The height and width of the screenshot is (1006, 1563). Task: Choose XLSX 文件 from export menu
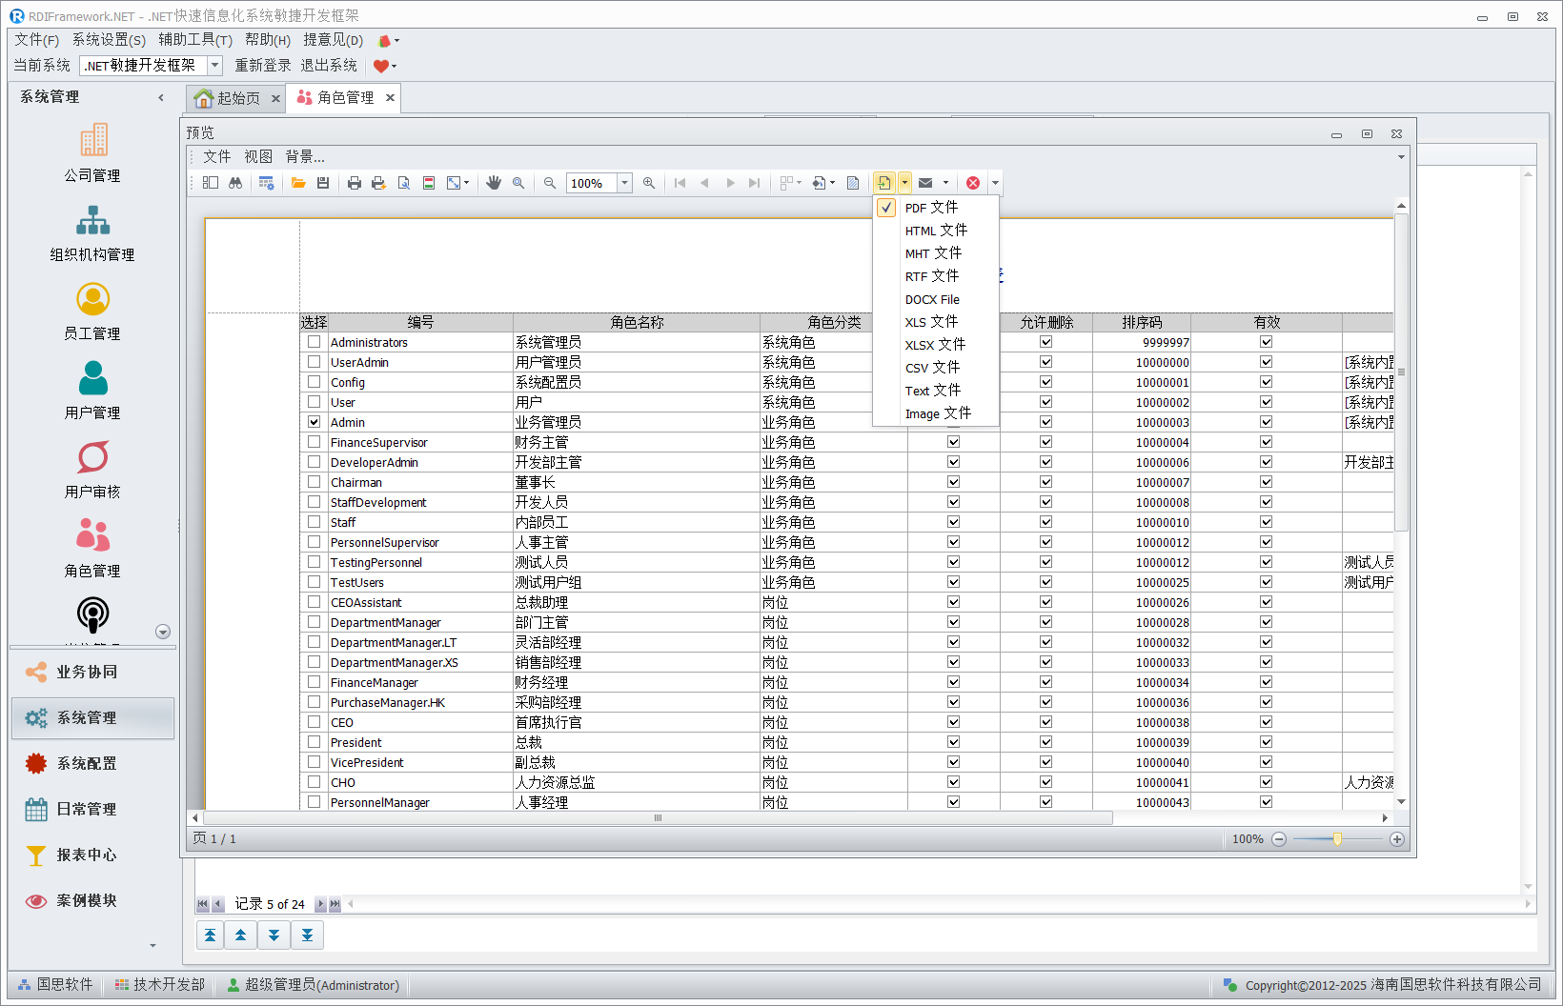934,345
